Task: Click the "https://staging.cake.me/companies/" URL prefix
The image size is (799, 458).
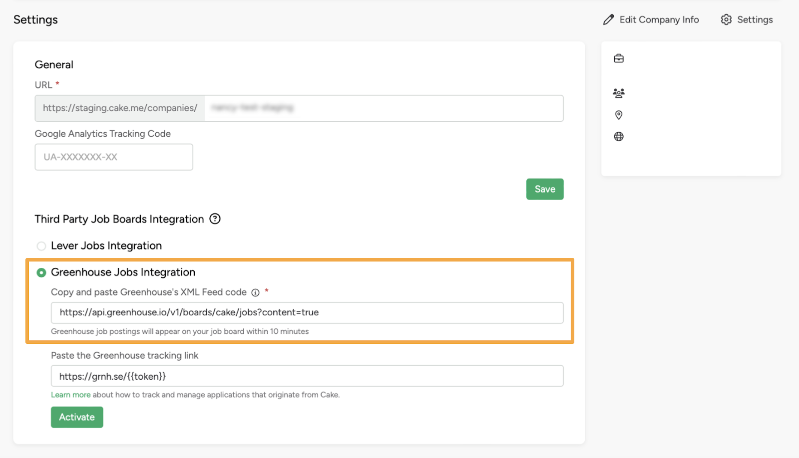Action: tap(120, 108)
